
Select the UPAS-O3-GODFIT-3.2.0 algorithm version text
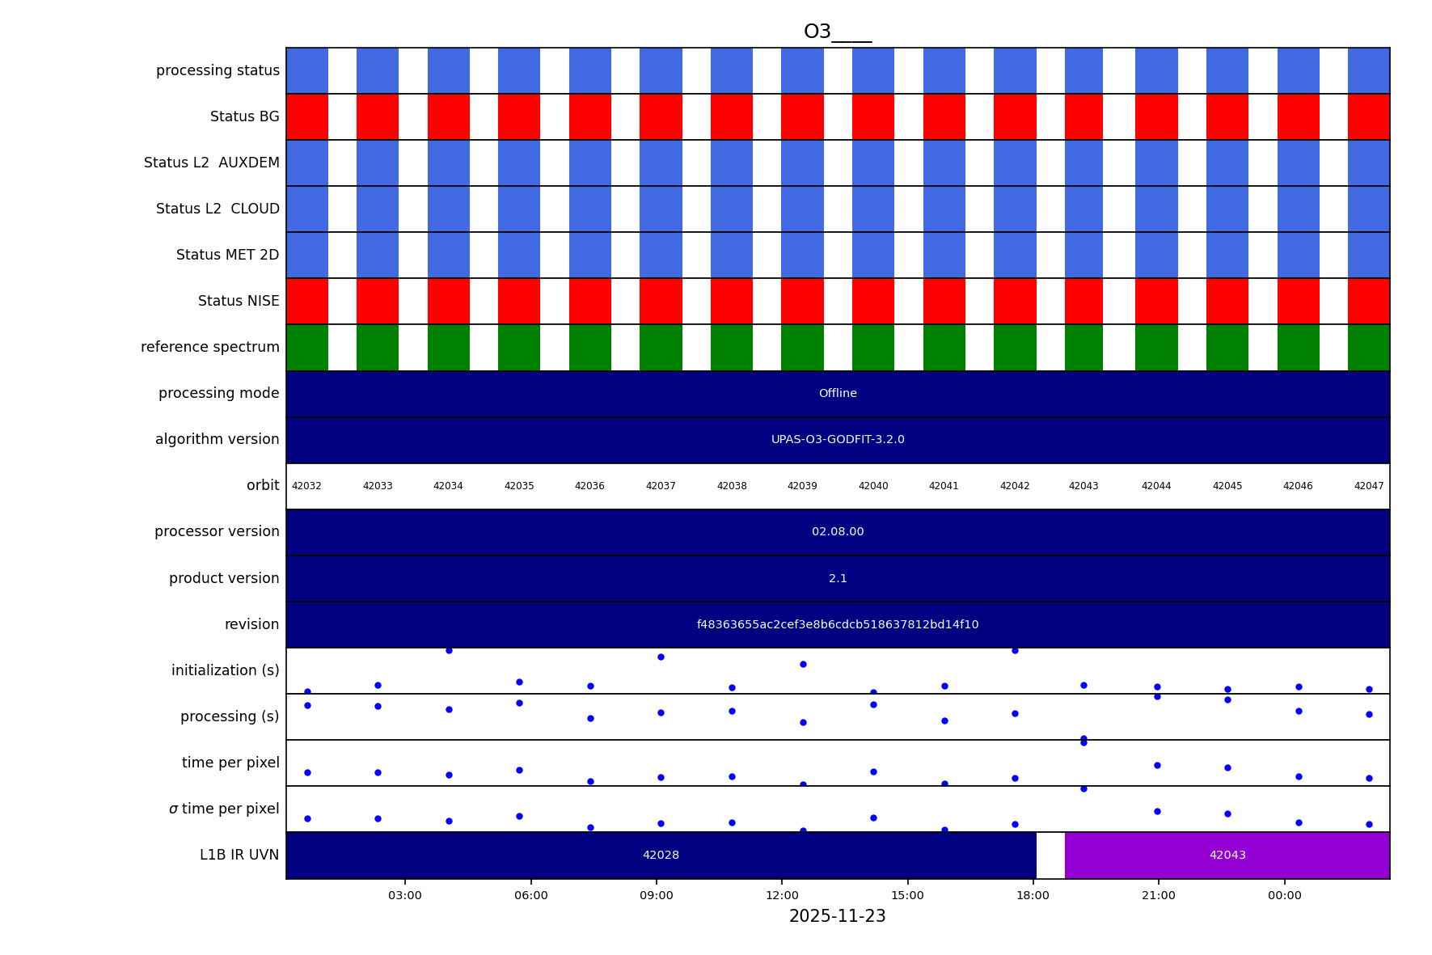click(837, 440)
